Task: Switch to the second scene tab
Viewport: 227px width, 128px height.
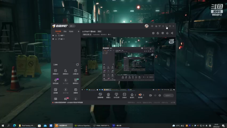Action: click(65, 31)
